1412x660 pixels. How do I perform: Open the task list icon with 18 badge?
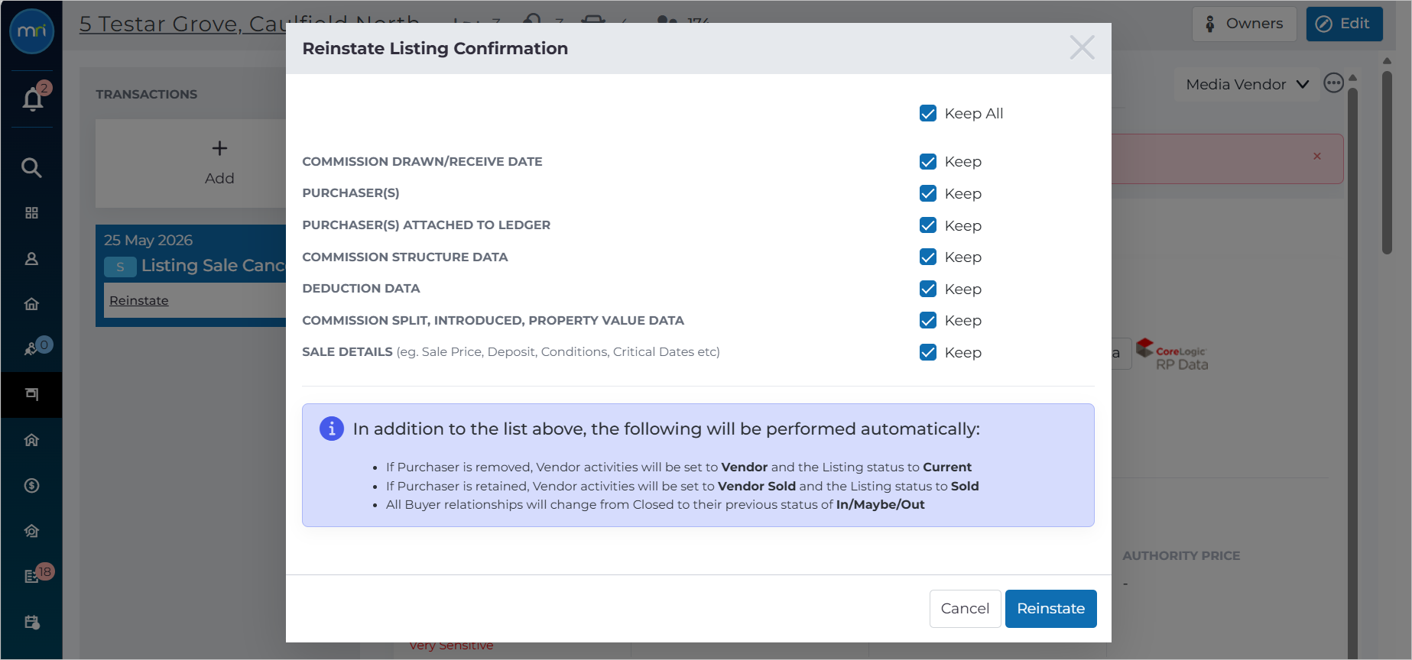pos(33,575)
